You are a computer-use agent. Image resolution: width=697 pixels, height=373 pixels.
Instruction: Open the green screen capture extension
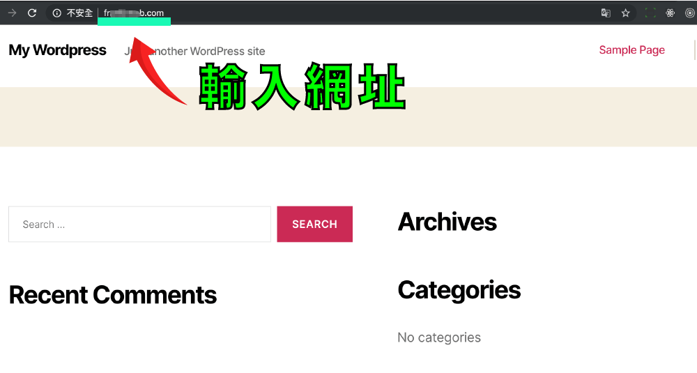coord(650,13)
